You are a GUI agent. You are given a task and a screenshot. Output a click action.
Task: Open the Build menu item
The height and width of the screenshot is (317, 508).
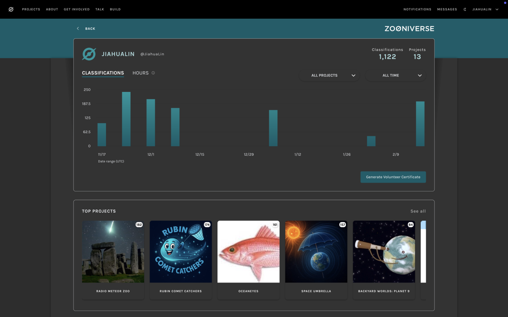pos(115,9)
